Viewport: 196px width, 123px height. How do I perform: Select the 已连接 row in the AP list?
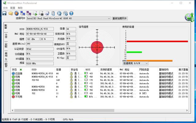pyautogui.click(x=100, y=73)
